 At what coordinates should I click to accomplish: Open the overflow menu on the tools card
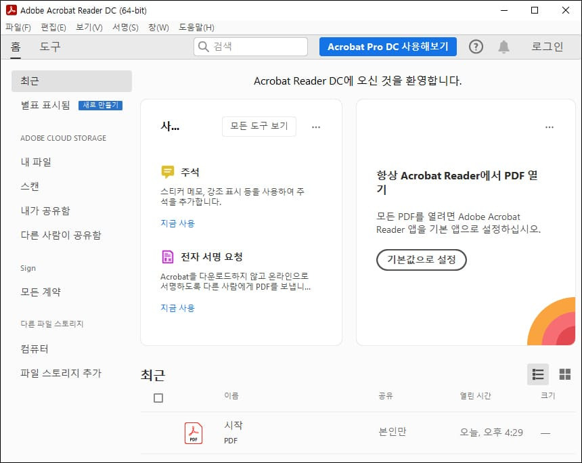[x=315, y=127]
